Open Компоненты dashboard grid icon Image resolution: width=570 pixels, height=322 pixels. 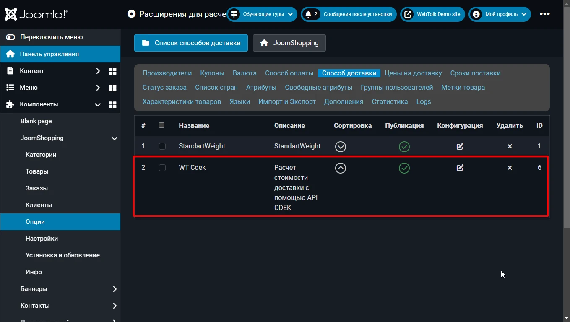(x=113, y=104)
